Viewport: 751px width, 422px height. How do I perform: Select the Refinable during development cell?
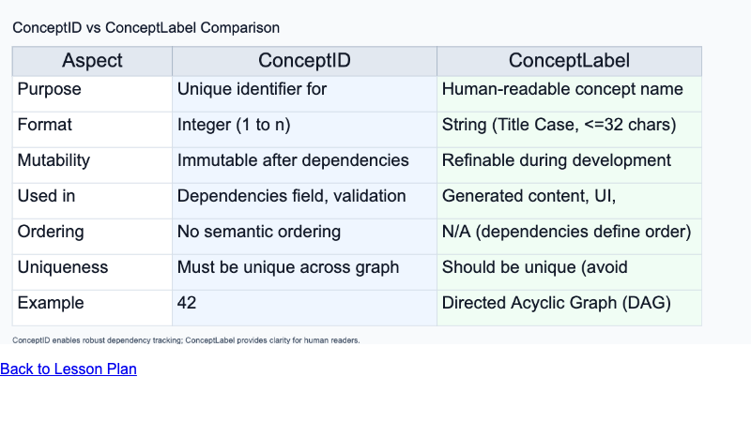coord(557,160)
